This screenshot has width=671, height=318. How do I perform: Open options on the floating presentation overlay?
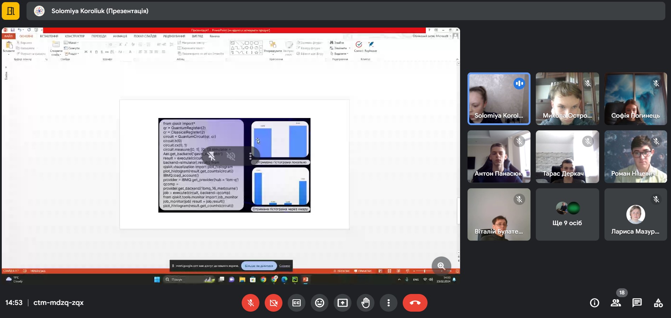[x=250, y=156]
